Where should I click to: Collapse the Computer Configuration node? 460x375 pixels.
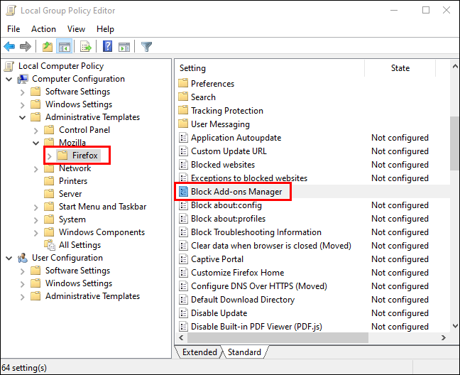click(x=9, y=80)
